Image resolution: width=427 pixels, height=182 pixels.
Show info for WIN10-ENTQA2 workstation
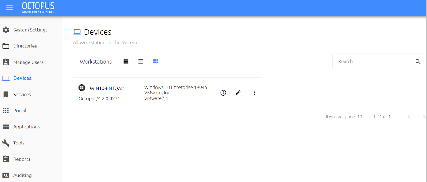pyautogui.click(x=223, y=93)
